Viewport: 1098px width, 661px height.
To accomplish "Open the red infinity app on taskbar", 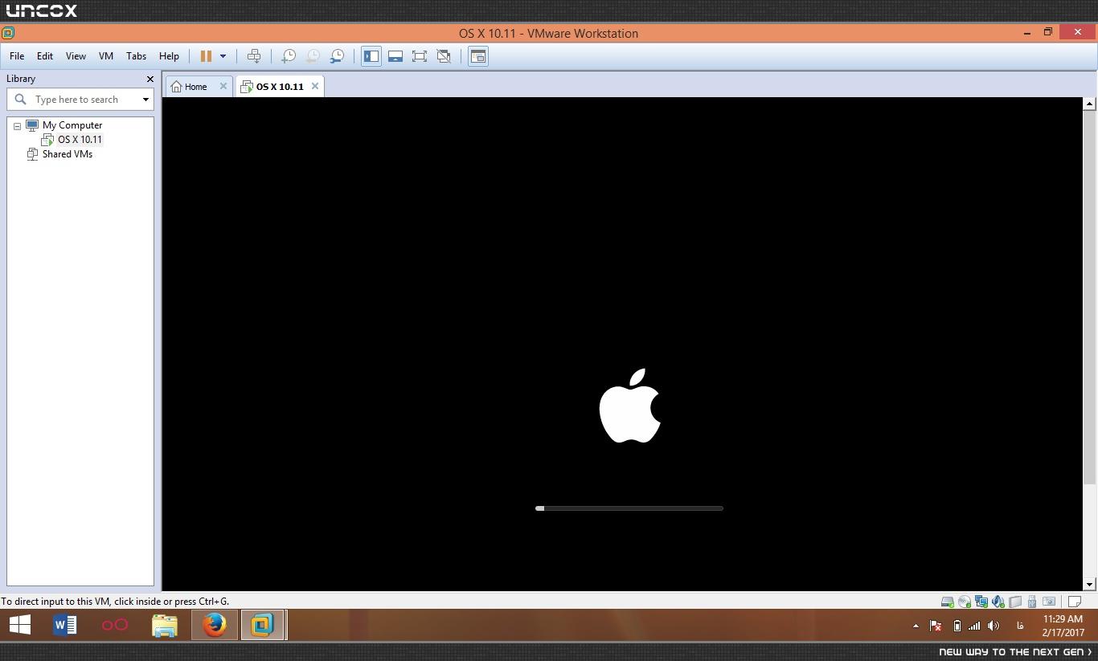I will 115,625.
